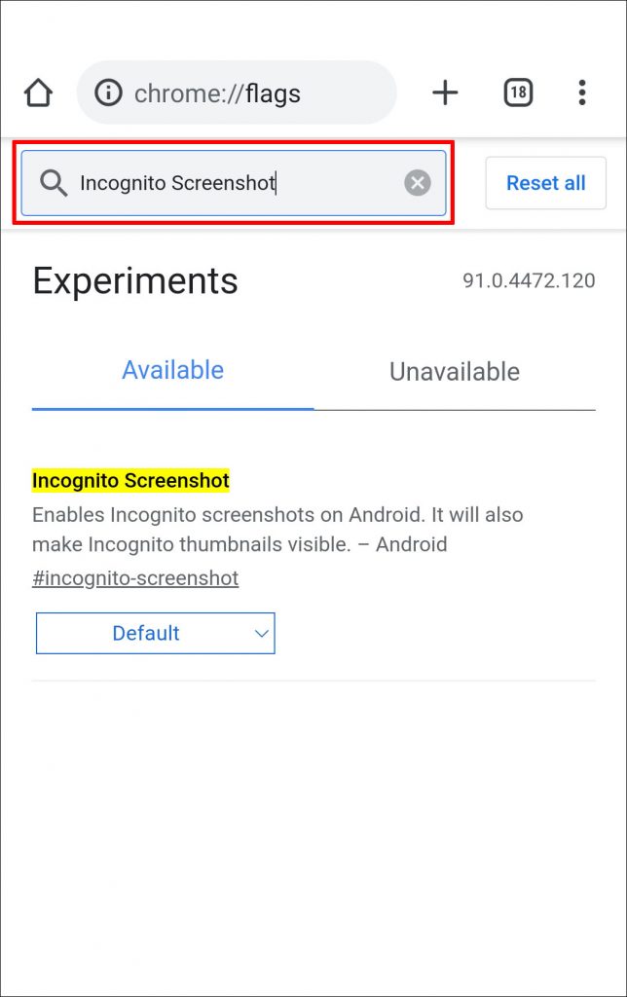The image size is (627, 997).
Task: Open the #incognito-screenshot link
Action: click(135, 578)
